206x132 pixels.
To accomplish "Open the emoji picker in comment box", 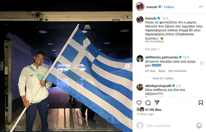I will click(x=199, y=126).
